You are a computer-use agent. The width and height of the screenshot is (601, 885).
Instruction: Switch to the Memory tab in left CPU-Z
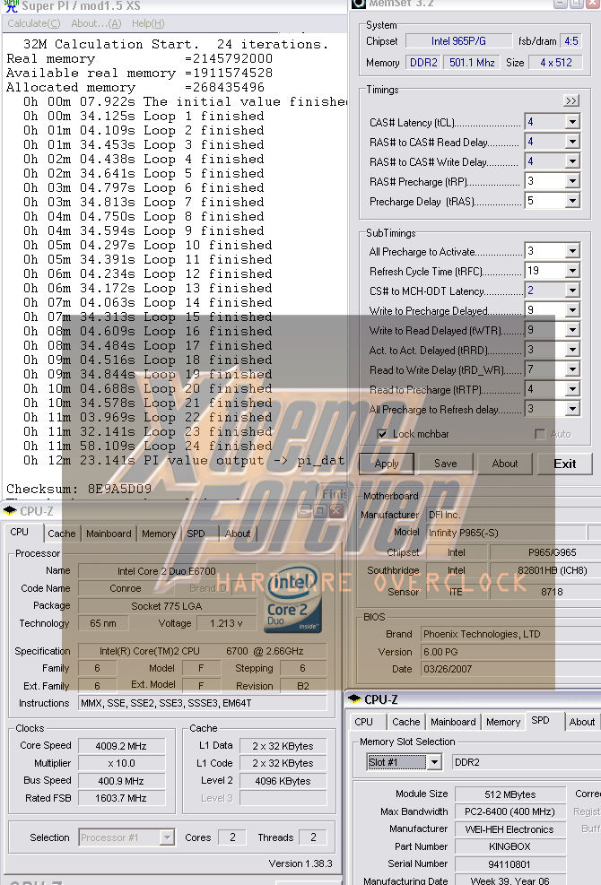tap(159, 534)
